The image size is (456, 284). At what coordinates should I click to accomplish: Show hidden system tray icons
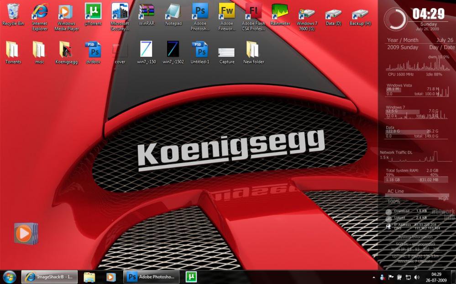point(374,277)
